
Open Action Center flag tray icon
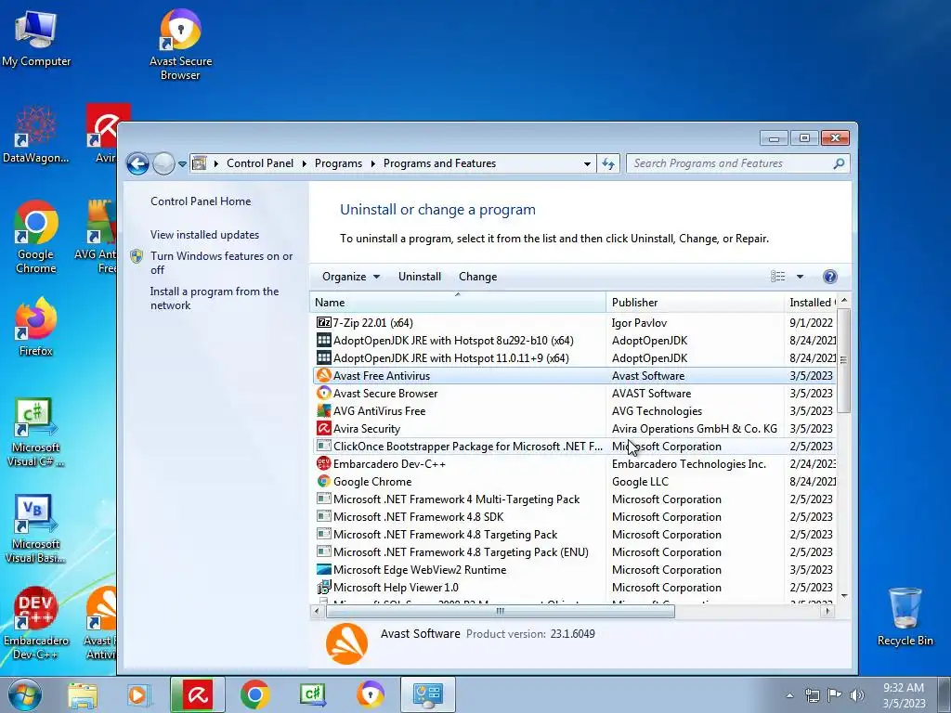835,694
